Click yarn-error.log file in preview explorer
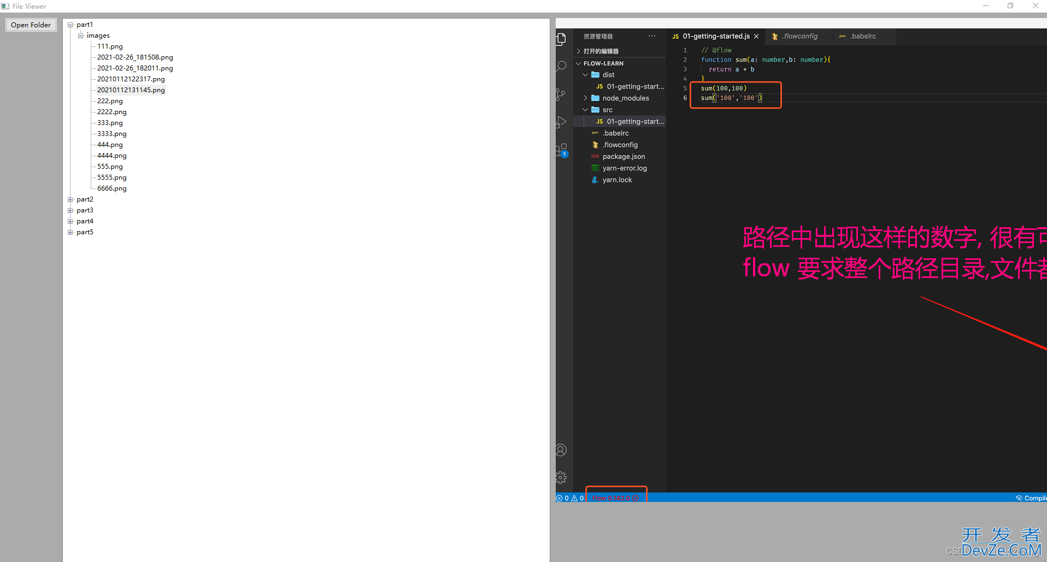The height and width of the screenshot is (562, 1047). click(620, 168)
